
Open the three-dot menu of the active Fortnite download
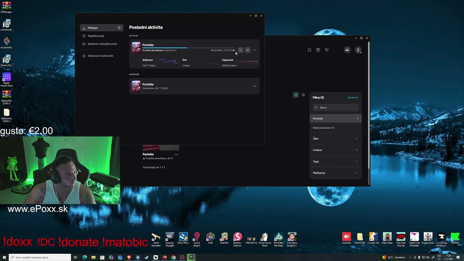tap(254, 50)
